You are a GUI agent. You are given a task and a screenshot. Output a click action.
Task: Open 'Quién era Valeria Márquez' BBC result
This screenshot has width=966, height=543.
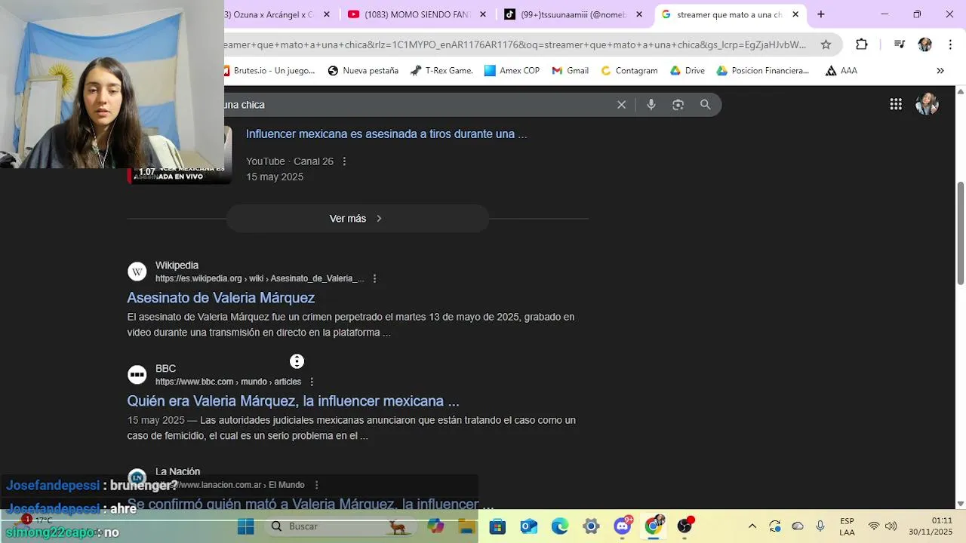point(293,401)
